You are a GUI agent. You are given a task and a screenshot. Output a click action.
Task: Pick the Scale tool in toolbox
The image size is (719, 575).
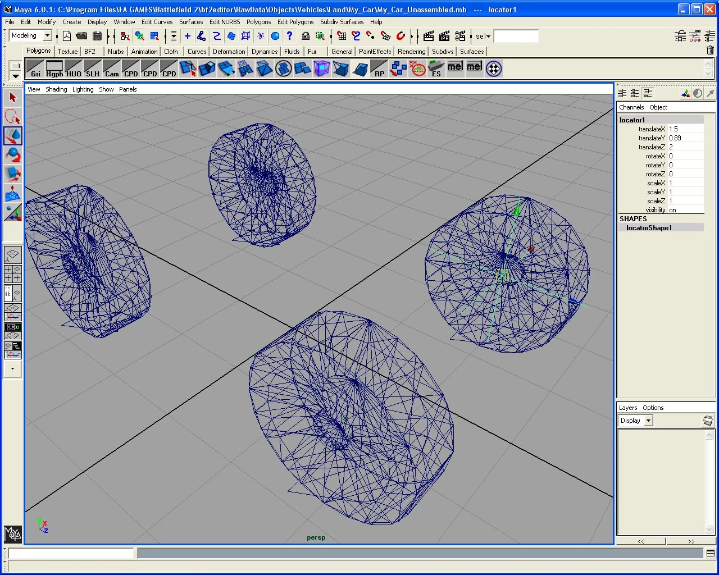tap(12, 174)
